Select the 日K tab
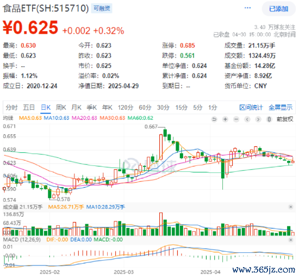Image resolution: width=299 pixels, height=278 pixels. click(x=46, y=108)
